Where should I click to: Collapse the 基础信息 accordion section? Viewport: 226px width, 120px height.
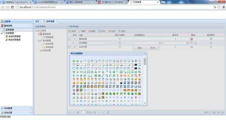[x=30, y=25]
